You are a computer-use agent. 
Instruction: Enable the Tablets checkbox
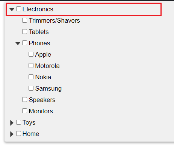point(24,32)
